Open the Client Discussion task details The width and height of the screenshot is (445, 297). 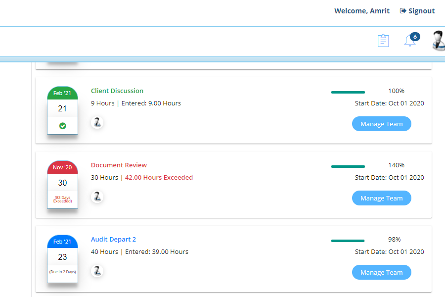pyautogui.click(x=117, y=91)
